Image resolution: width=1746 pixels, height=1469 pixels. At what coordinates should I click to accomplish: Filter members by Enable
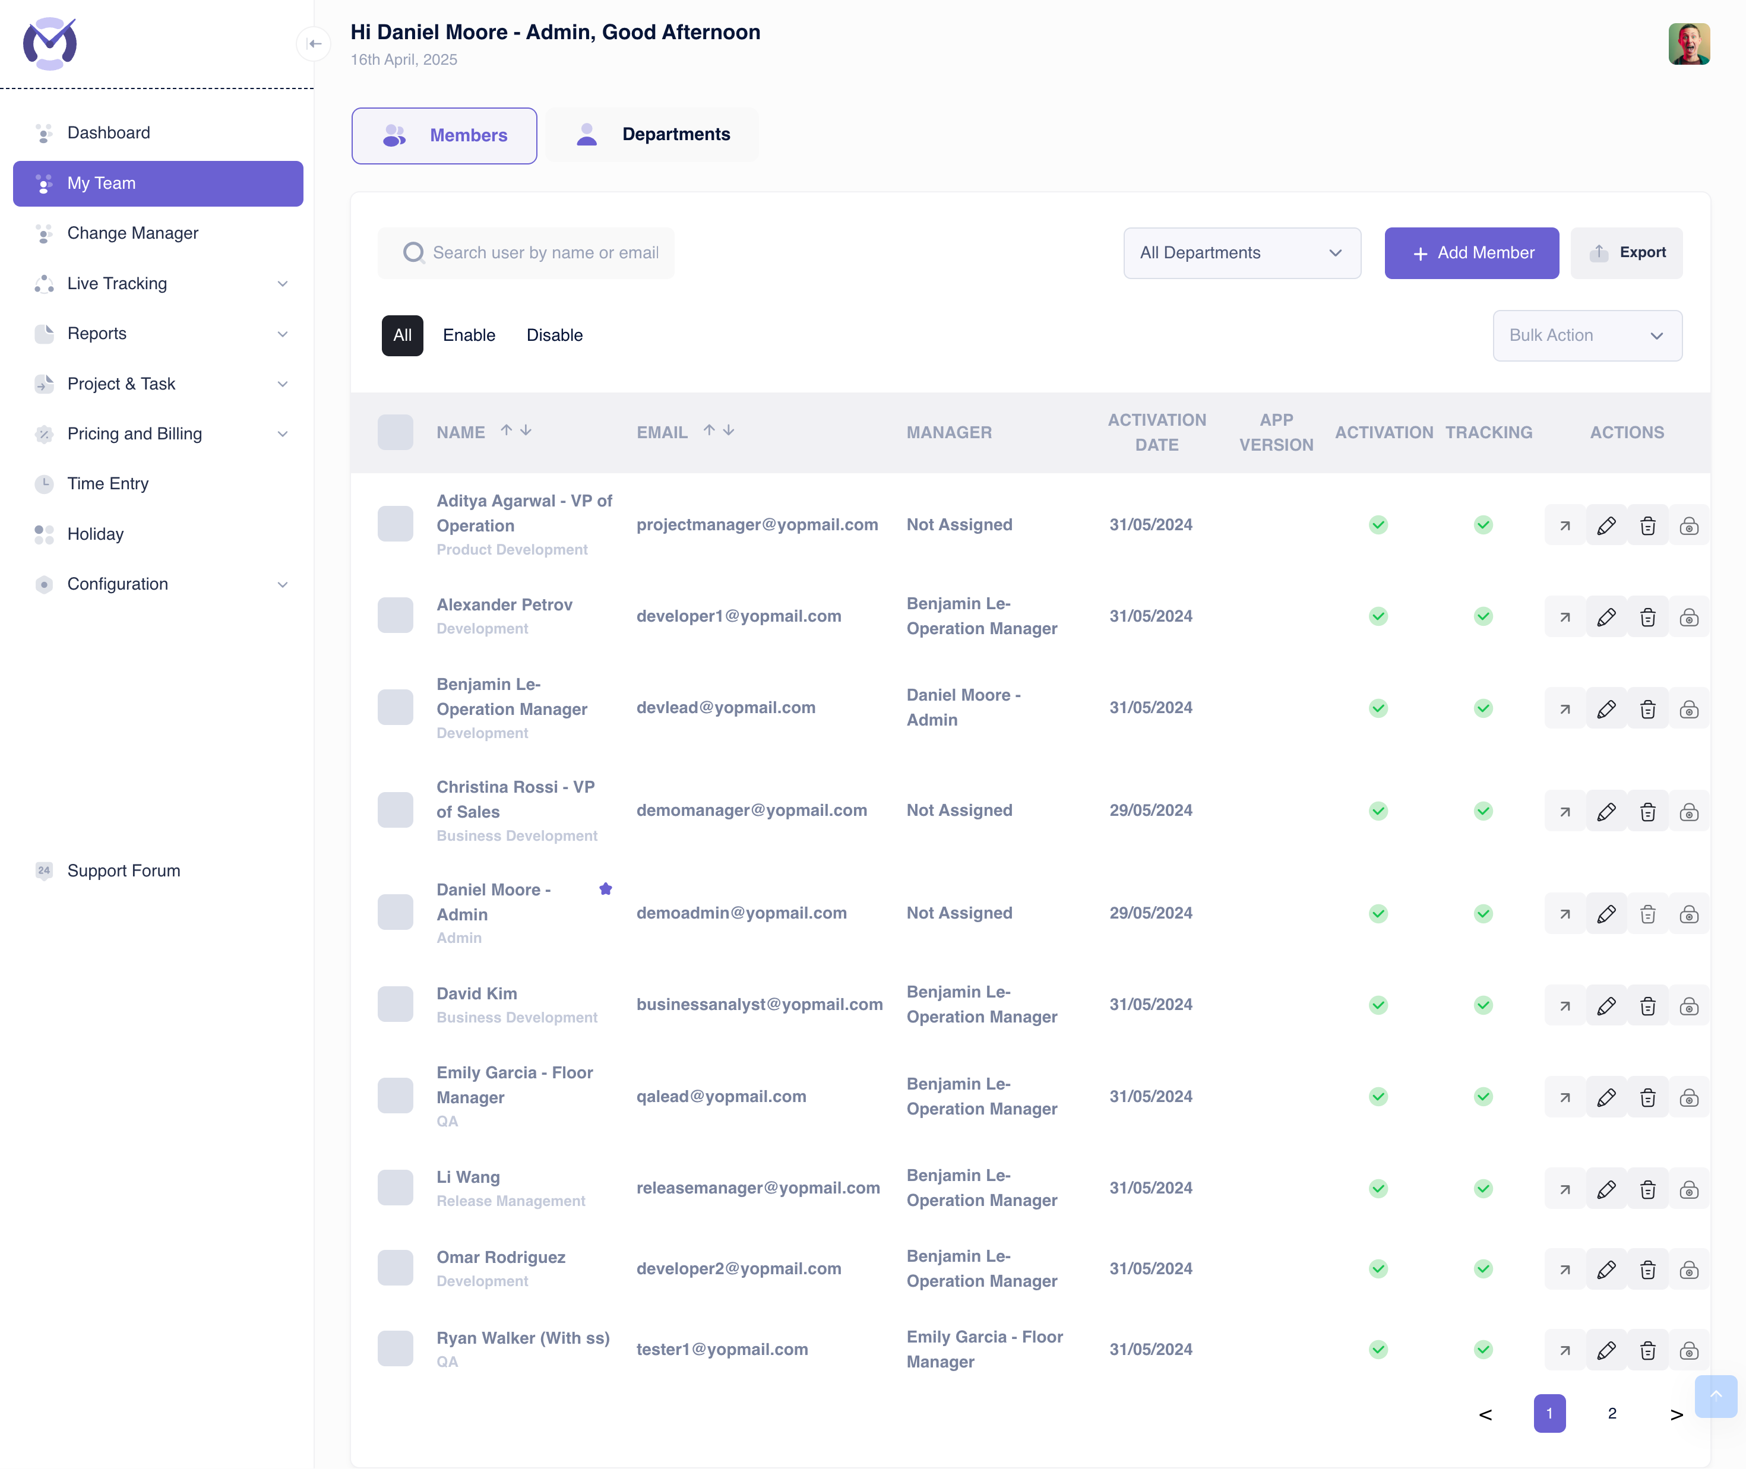469,335
